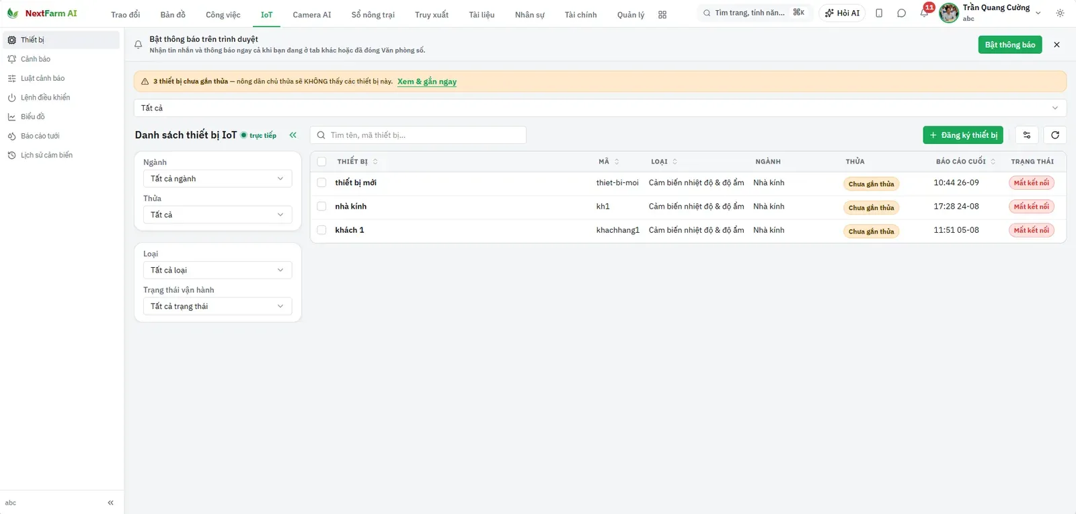Follow the Xem & gắn ngay link
The width and height of the screenshot is (1076, 514).
click(x=427, y=82)
